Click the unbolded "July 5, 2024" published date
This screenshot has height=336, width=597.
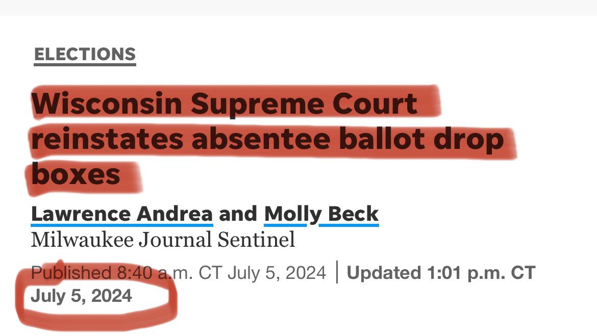point(276,273)
